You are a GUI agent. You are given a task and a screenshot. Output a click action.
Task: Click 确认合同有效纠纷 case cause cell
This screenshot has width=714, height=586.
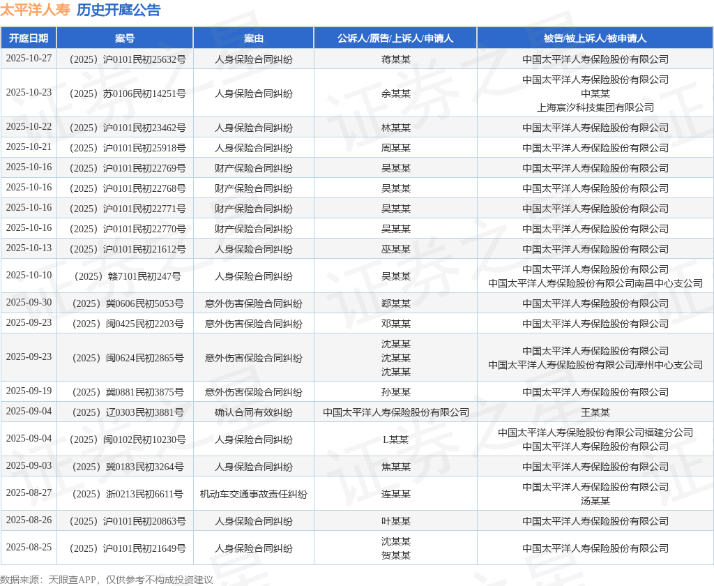point(254,412)
